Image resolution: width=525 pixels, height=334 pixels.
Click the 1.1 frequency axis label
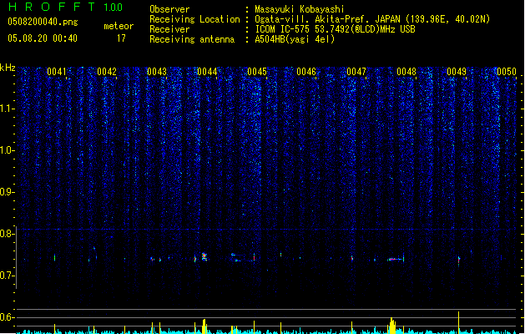8,109
